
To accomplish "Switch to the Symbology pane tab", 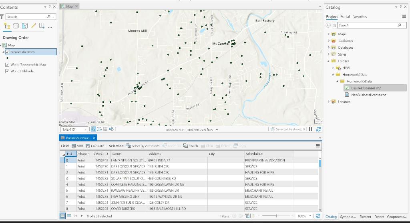I will coord(348,217).
